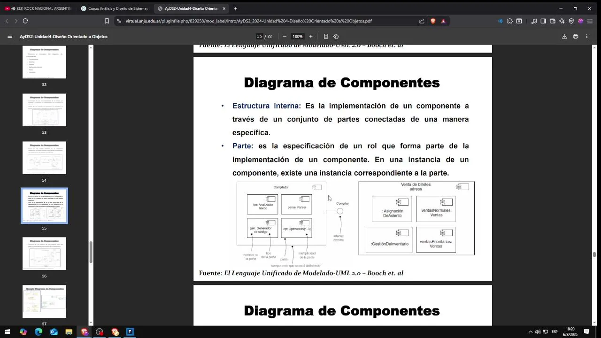Click the audio playing indicator in toolbar
This screenshot has width=601, height=338.
(x=501, y=21)
